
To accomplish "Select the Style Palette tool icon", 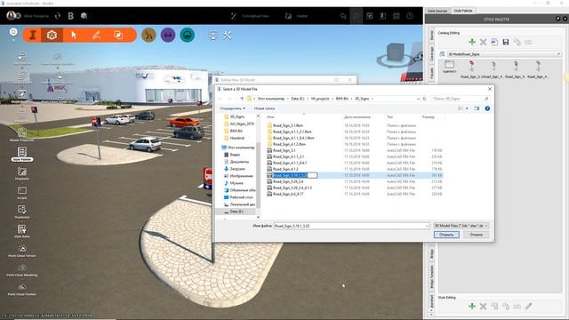I will [22, 154].
